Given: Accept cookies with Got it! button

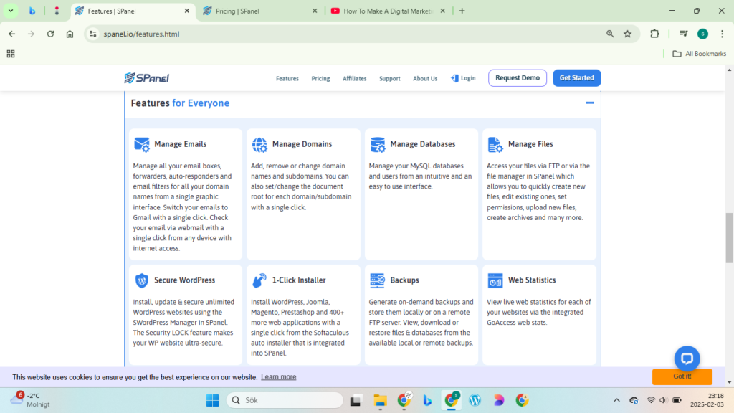Looking at the screenshot, I should (682, 376).
